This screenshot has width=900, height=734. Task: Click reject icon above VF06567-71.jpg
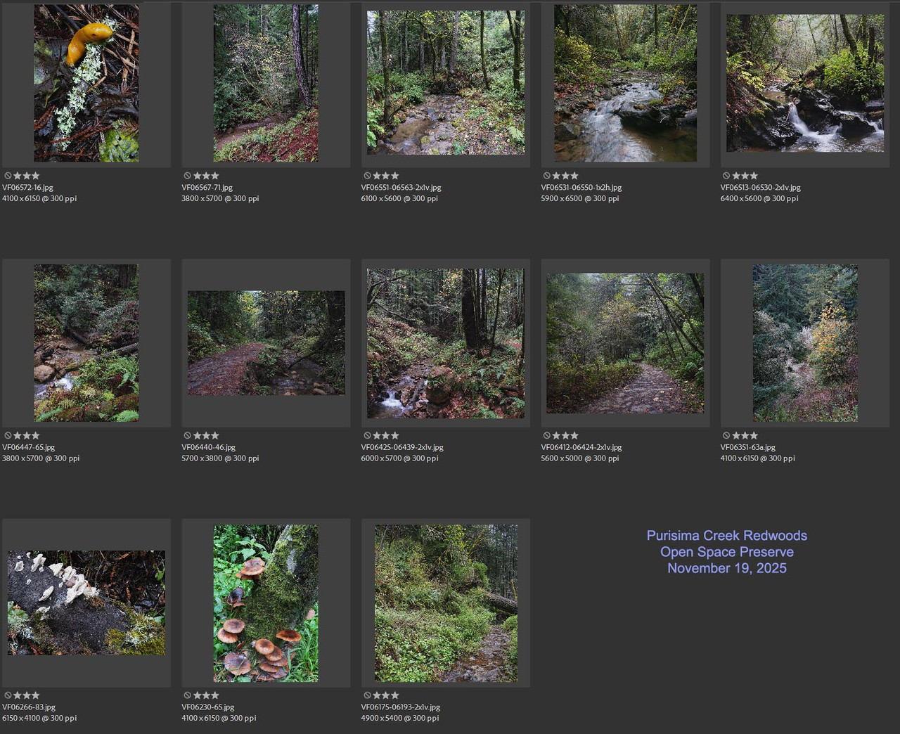(188, 176)
